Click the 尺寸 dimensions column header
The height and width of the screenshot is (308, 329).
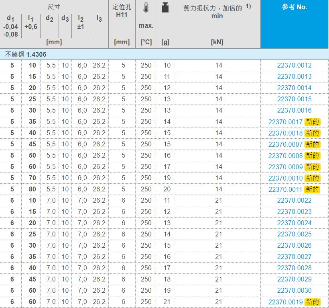coord(54,8)
